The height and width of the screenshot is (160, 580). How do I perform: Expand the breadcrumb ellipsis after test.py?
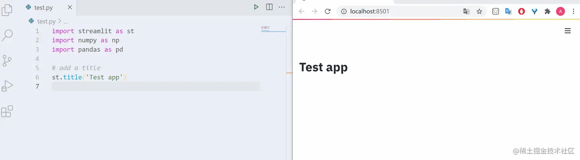[x=66, y=21]
